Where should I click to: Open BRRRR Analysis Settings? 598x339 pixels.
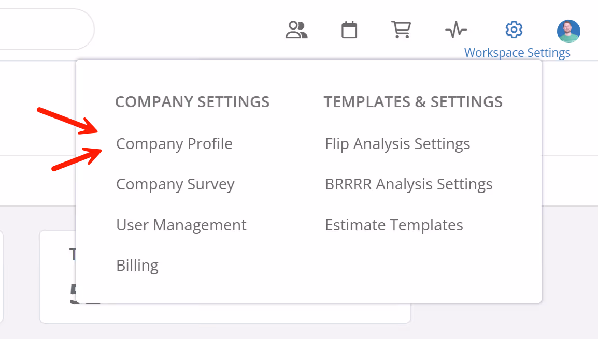point(409,184)
